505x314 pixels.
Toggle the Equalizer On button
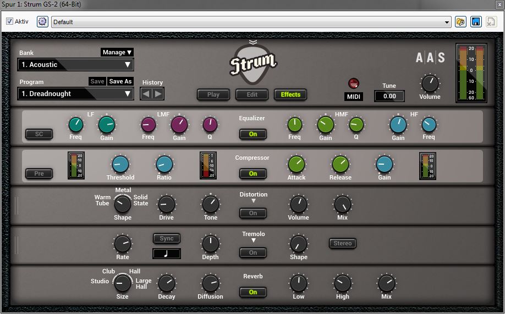click(253, 134)
